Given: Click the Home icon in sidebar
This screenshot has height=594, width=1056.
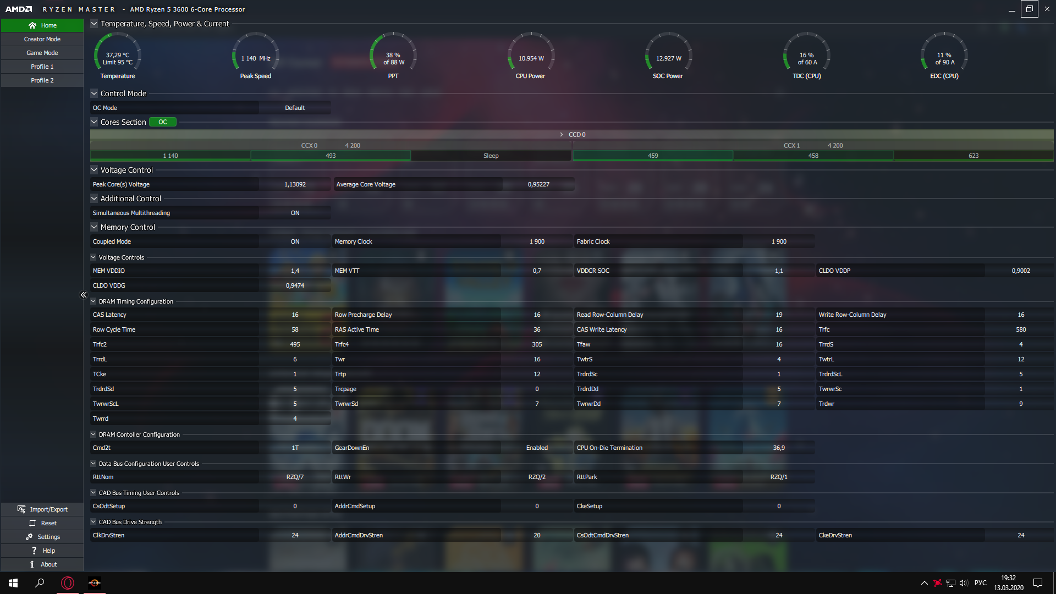Looking at the screenshot, I should [x=32, y=25].
